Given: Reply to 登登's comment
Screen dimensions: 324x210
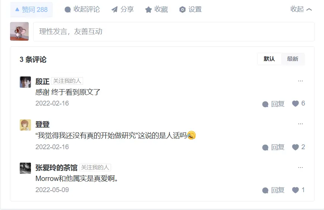Looking at the screenshot, I should pyautogui.click(x=273, y=147).
